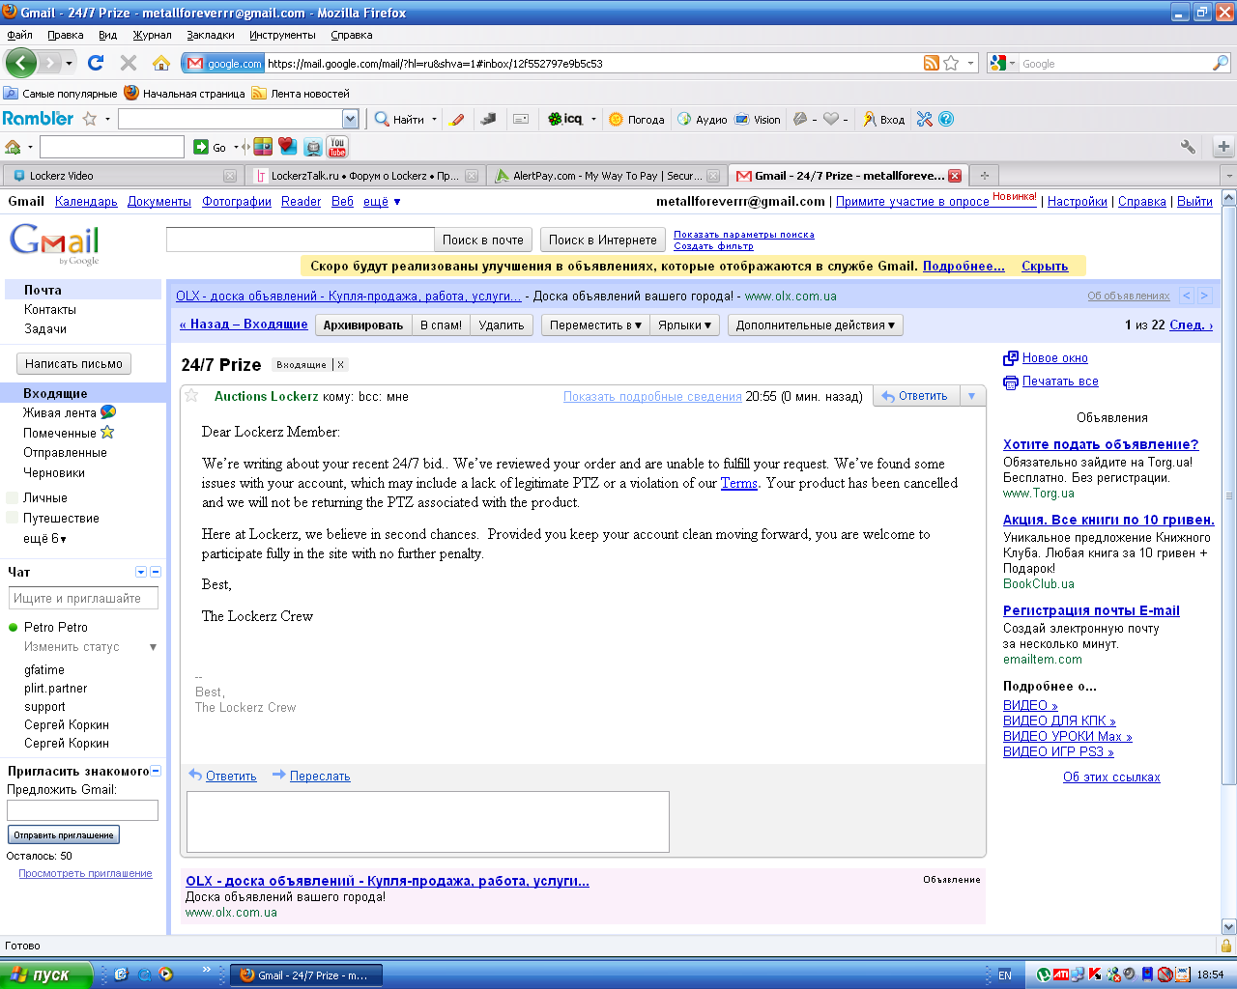1237x989 pixels.
Task: Click the Gmail - 24/7 Prize taskbar button
Action: pos(306,975)
